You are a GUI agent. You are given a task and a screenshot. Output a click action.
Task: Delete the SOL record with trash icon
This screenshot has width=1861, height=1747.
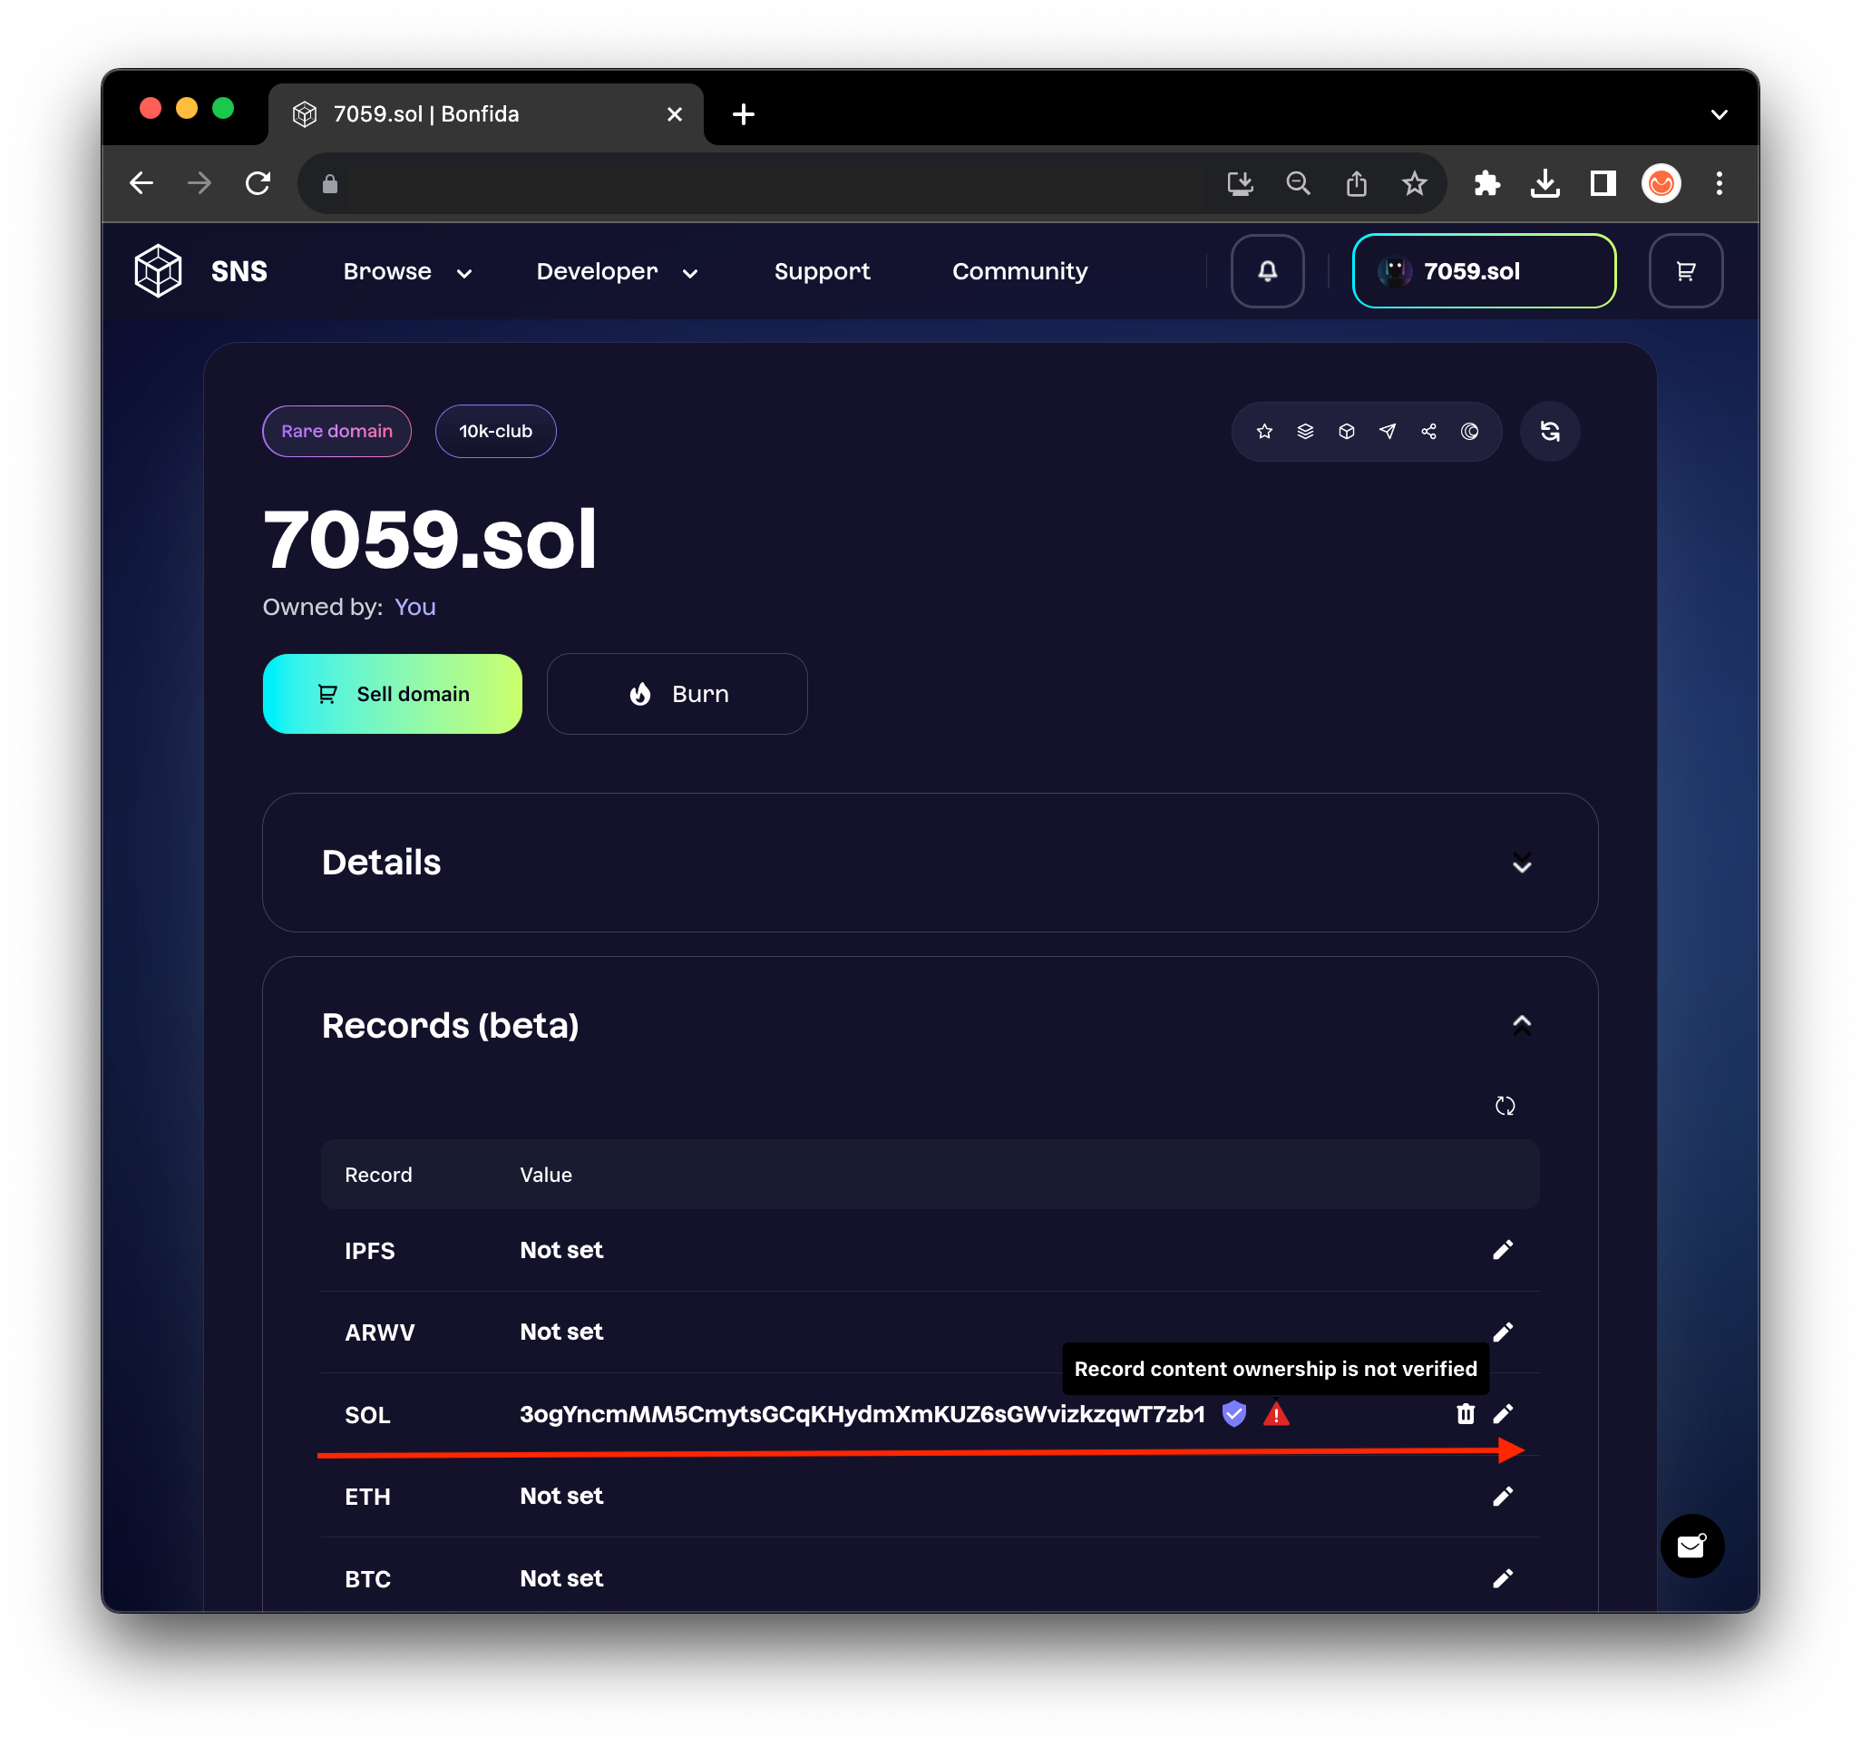point(1465,1414)
